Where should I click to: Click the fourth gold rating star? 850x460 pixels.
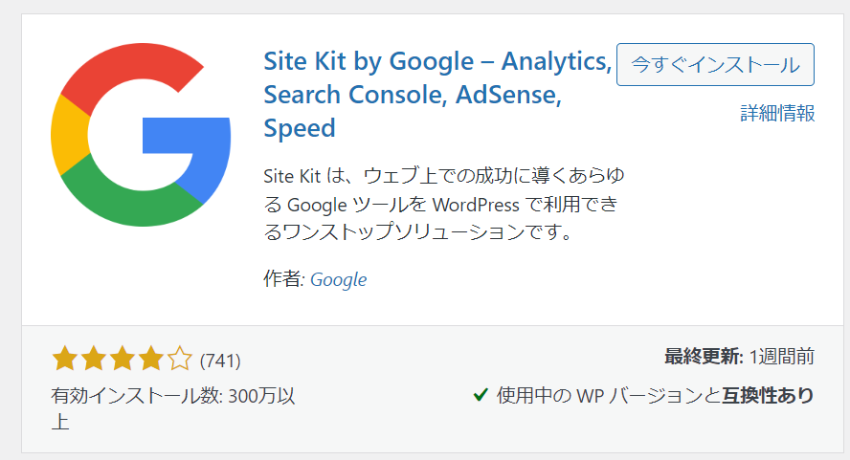pos(150,360)
